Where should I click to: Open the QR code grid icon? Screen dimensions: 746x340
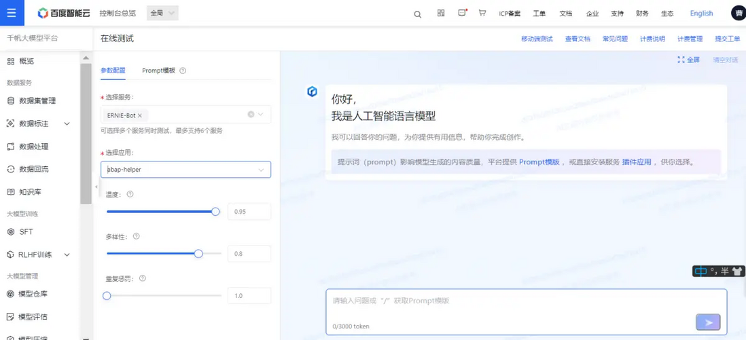pos(441,14)
